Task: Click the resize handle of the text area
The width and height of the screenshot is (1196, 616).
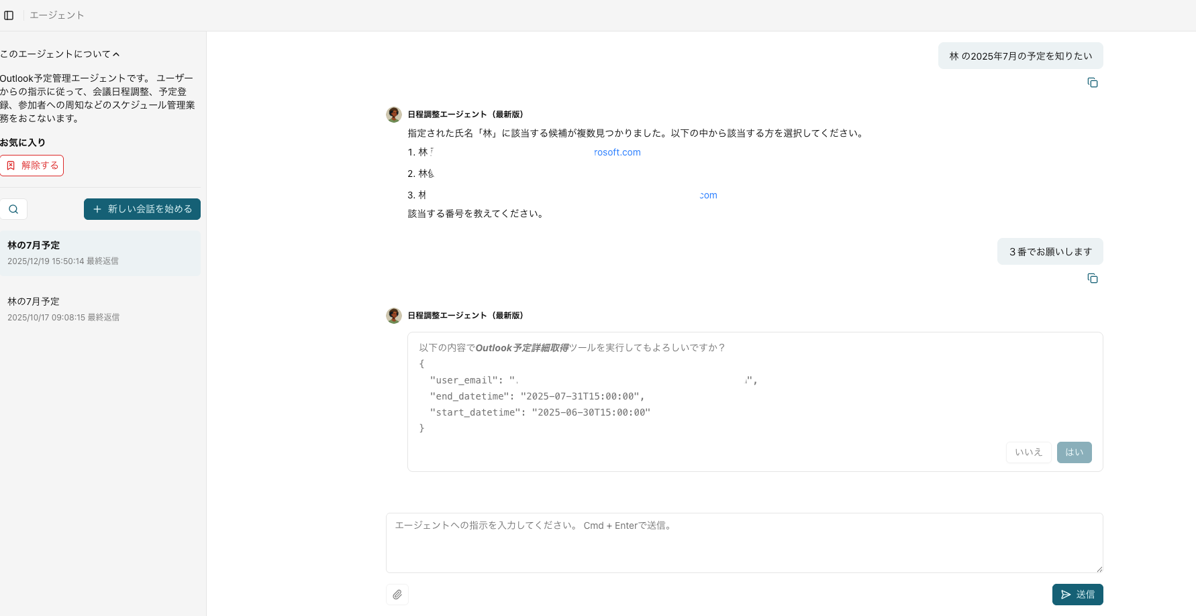Action: [x=1099, y=569]
